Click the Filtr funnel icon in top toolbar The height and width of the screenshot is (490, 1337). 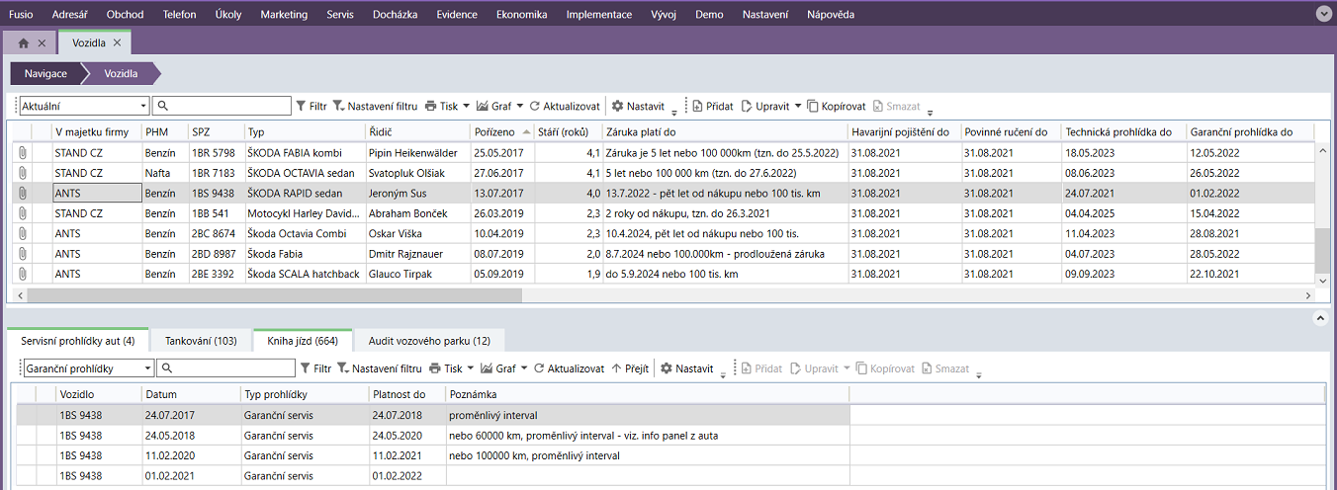point(302,107)
